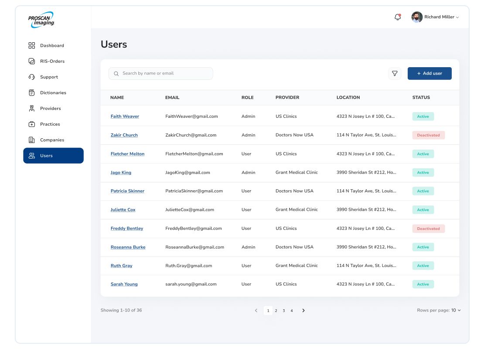This screenshot has width=484, height=349.
Task: Click the Providers doctor icon
Action: (32, 108)
